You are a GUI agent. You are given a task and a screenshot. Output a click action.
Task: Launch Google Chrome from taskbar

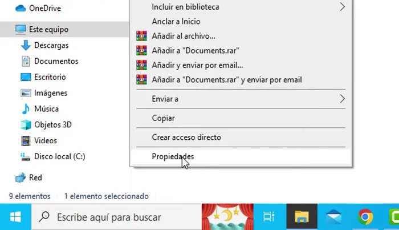(x=365, y=217)
